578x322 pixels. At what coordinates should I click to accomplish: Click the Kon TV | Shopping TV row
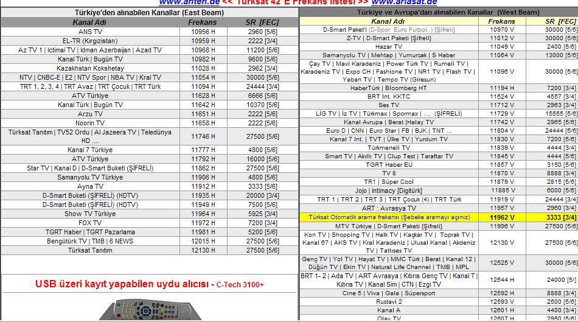439,243
